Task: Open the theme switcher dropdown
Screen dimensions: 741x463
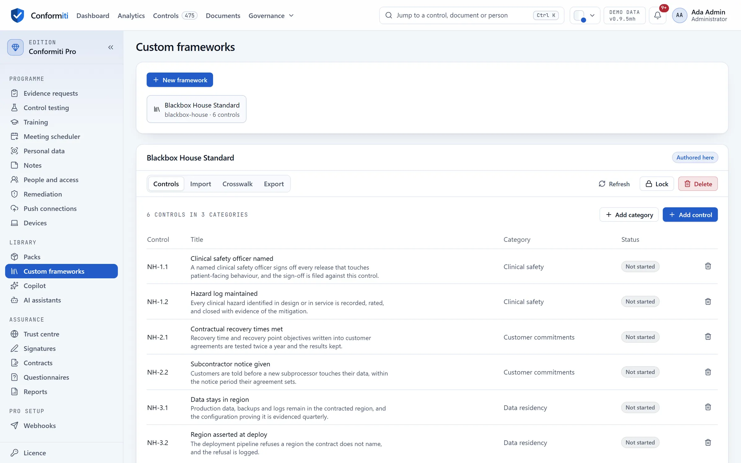Action: pos(584,15)
